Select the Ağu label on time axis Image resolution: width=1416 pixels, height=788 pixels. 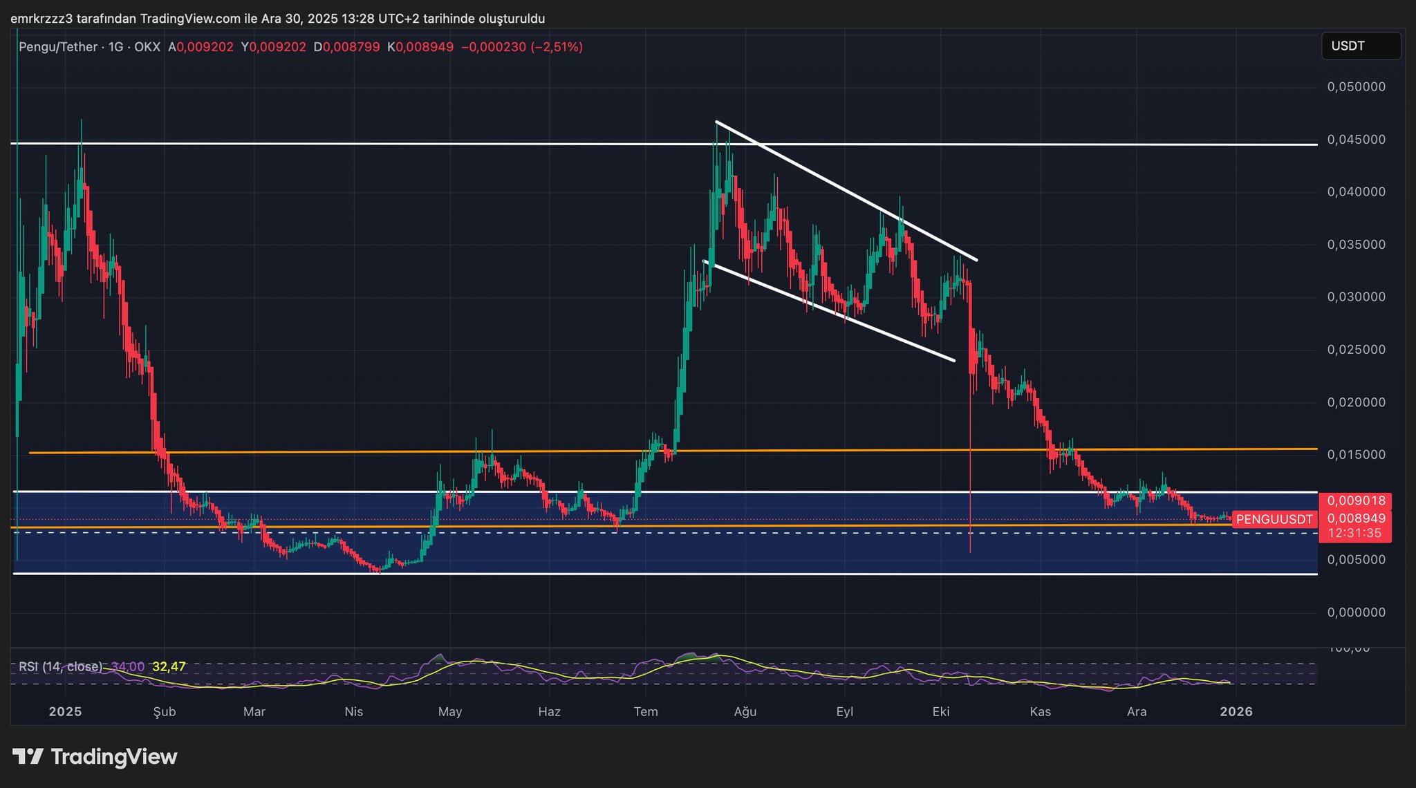pyautogui.click(x=745, y=711)
